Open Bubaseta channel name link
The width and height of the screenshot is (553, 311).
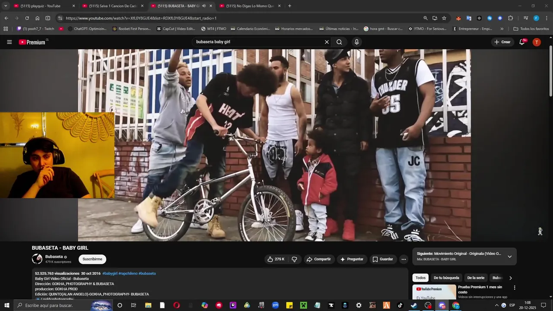click(54, 257)
